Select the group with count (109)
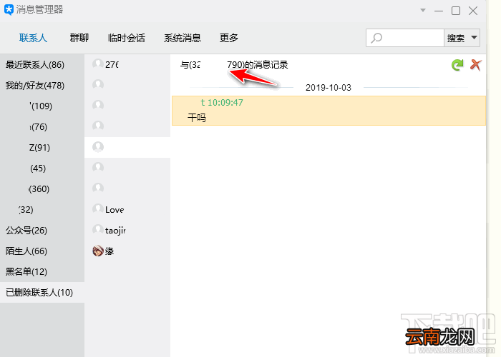Image resolution: width=501 pixels, height=357 pixels. 42,106
